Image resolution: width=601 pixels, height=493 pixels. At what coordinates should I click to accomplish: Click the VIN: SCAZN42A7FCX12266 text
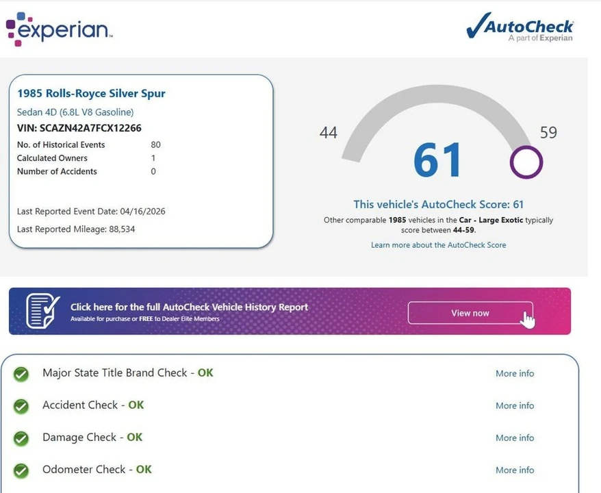[79, 128]
